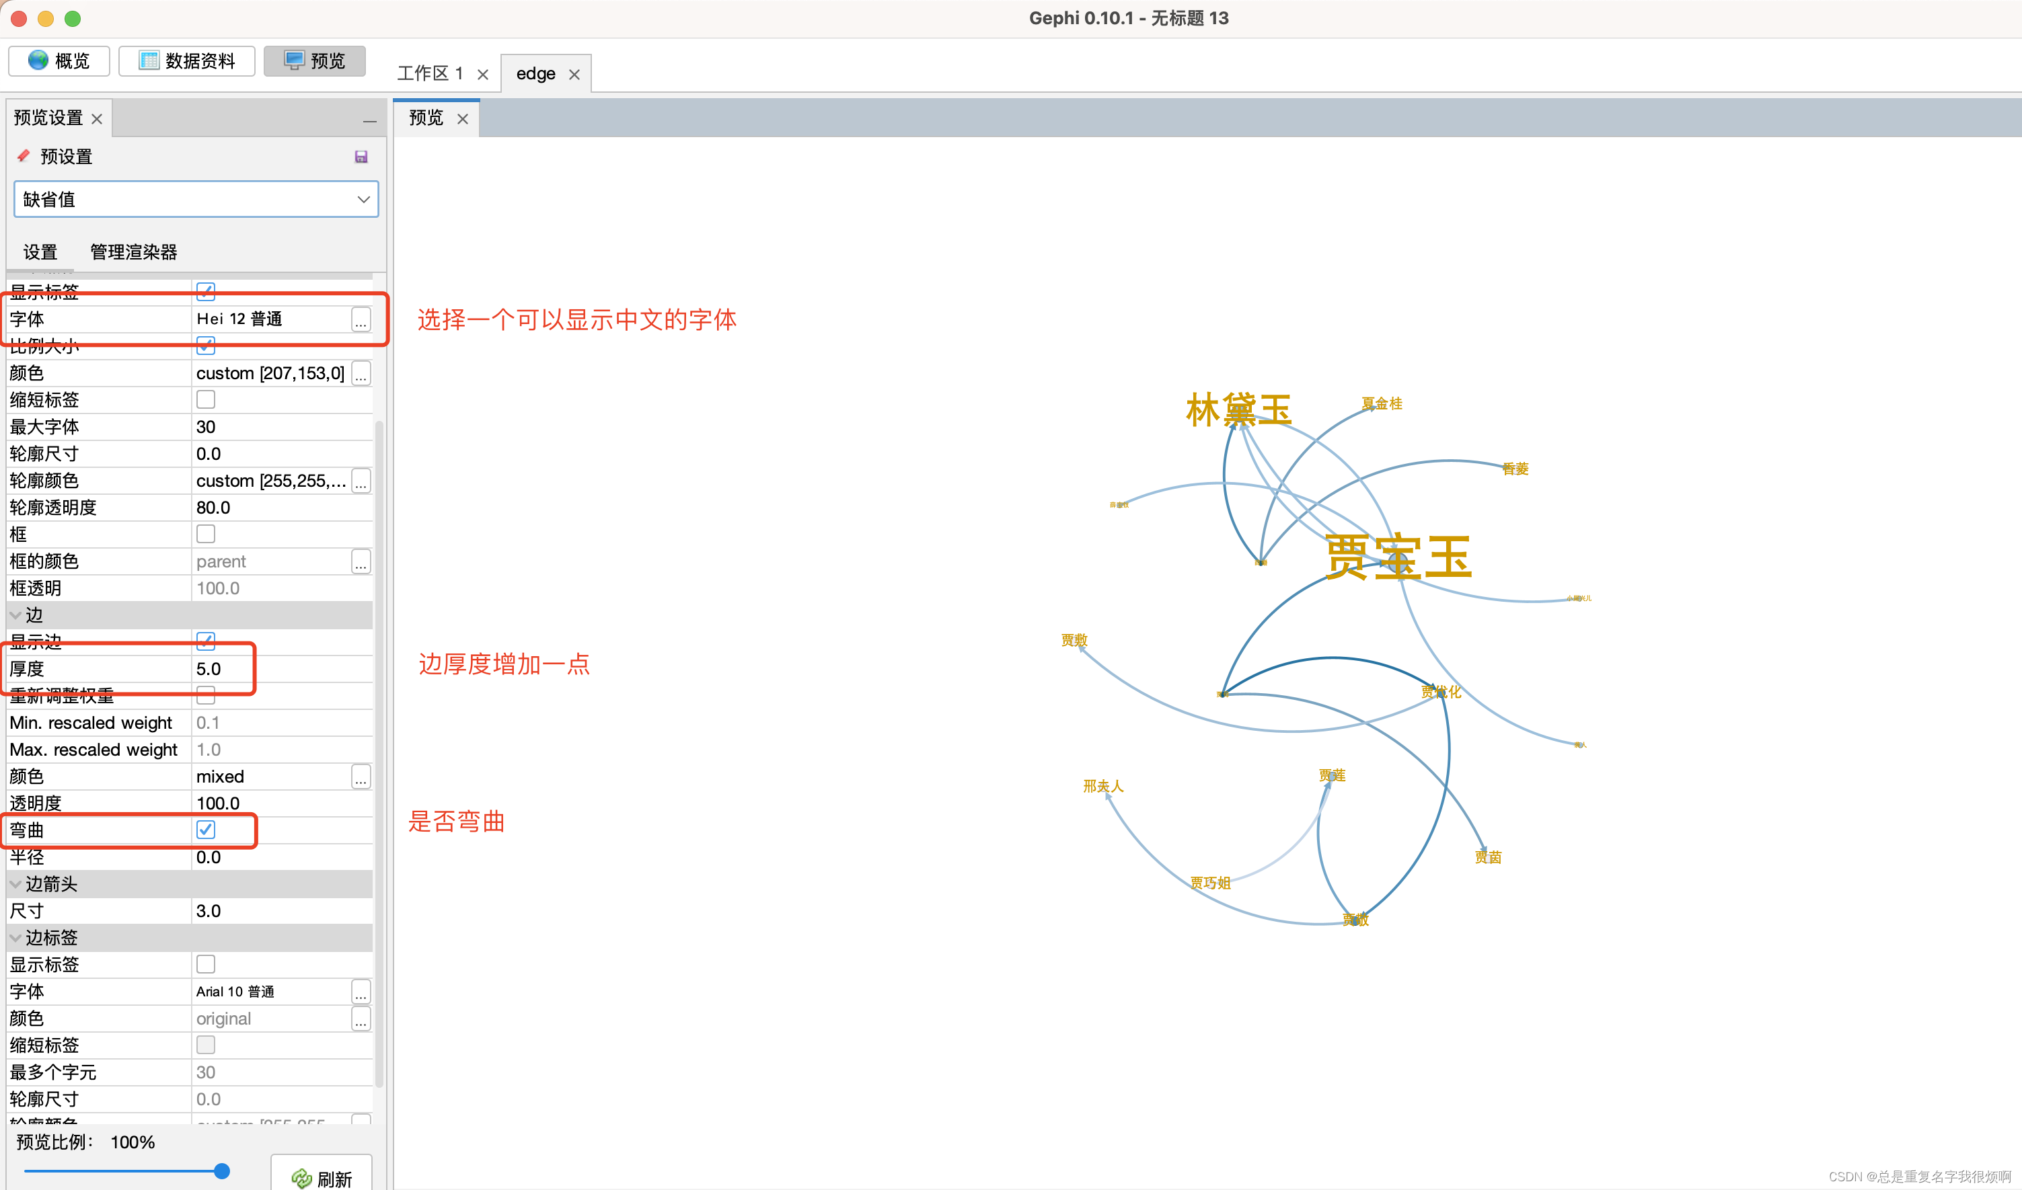
Task: Edit edge 透明度 opacity value 100.0
Action: tap(282, 803)
